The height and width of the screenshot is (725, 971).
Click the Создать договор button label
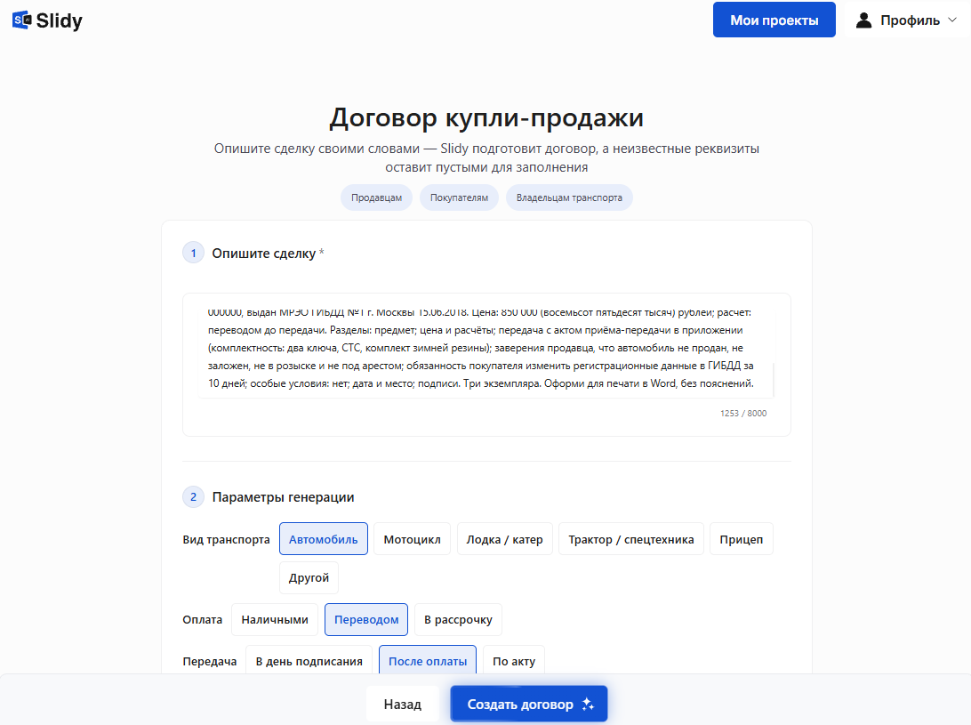coord(520,704)
